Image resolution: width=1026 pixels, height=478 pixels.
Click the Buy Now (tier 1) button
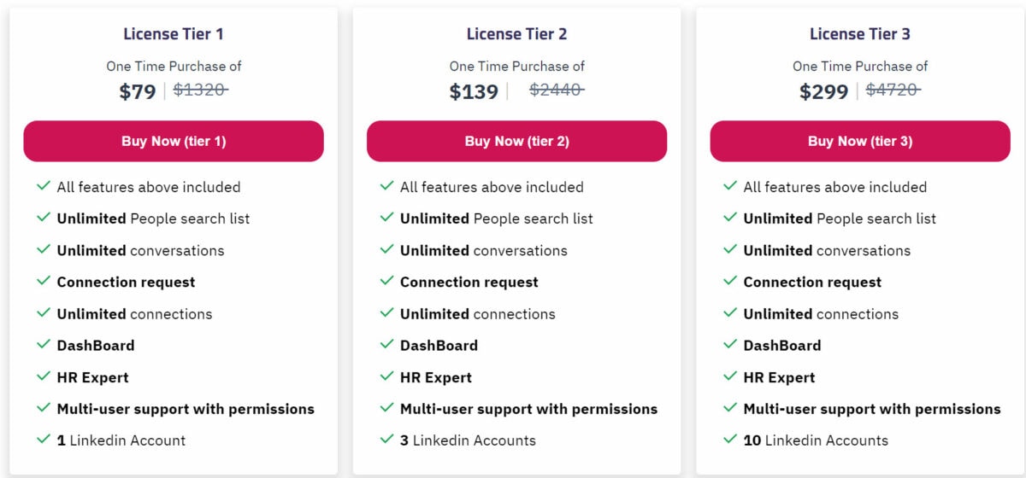click(174, 141)
